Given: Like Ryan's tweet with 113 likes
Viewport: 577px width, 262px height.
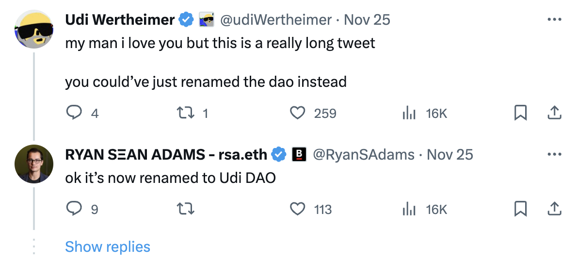Looking at the screenshot, I should 298,209.
